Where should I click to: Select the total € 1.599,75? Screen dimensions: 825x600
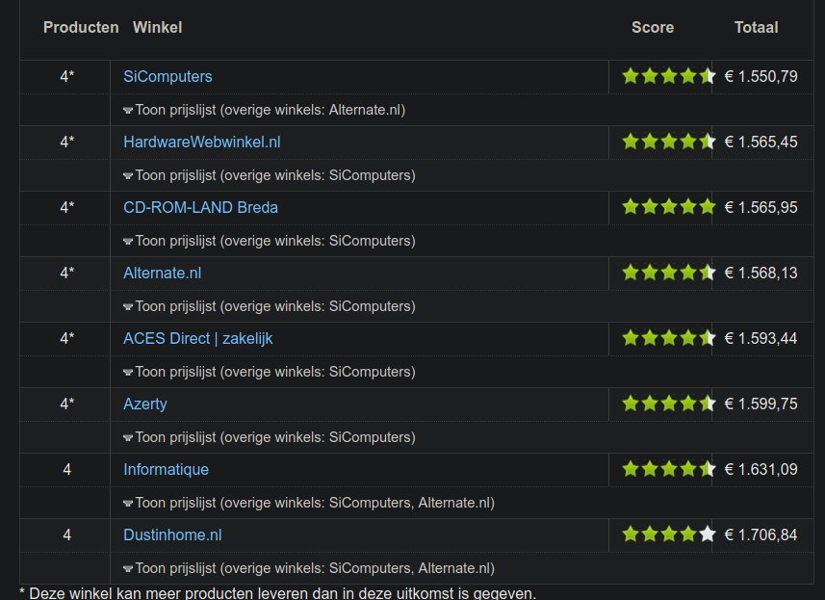761,404
